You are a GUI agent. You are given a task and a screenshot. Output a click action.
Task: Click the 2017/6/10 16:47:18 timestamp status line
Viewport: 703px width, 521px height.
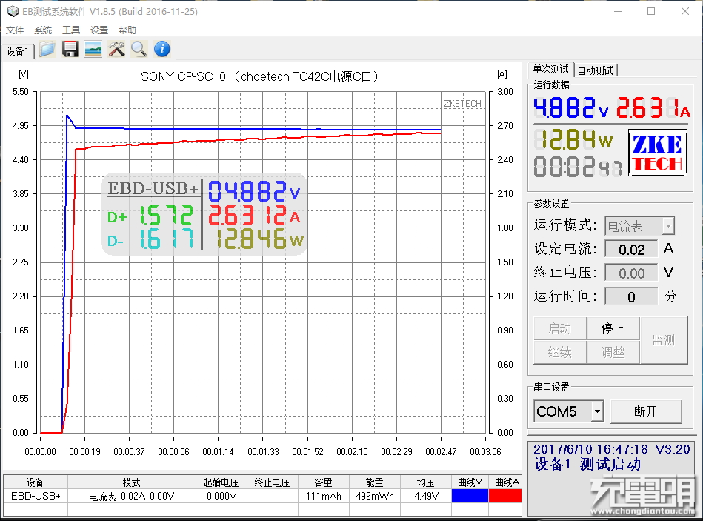point(612,449)
